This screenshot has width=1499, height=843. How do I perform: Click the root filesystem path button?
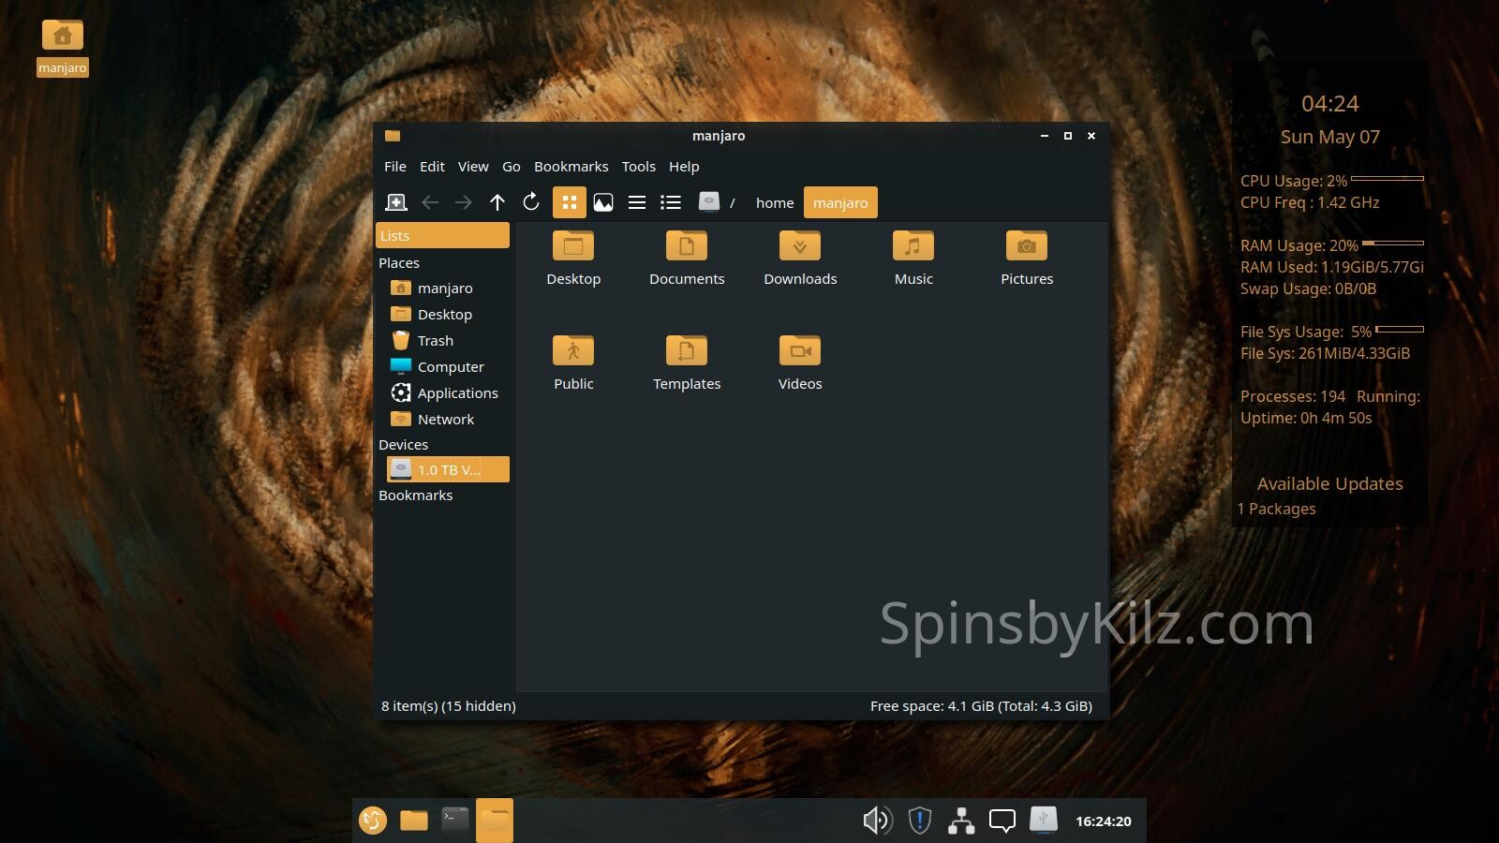(x=718, y=202)
